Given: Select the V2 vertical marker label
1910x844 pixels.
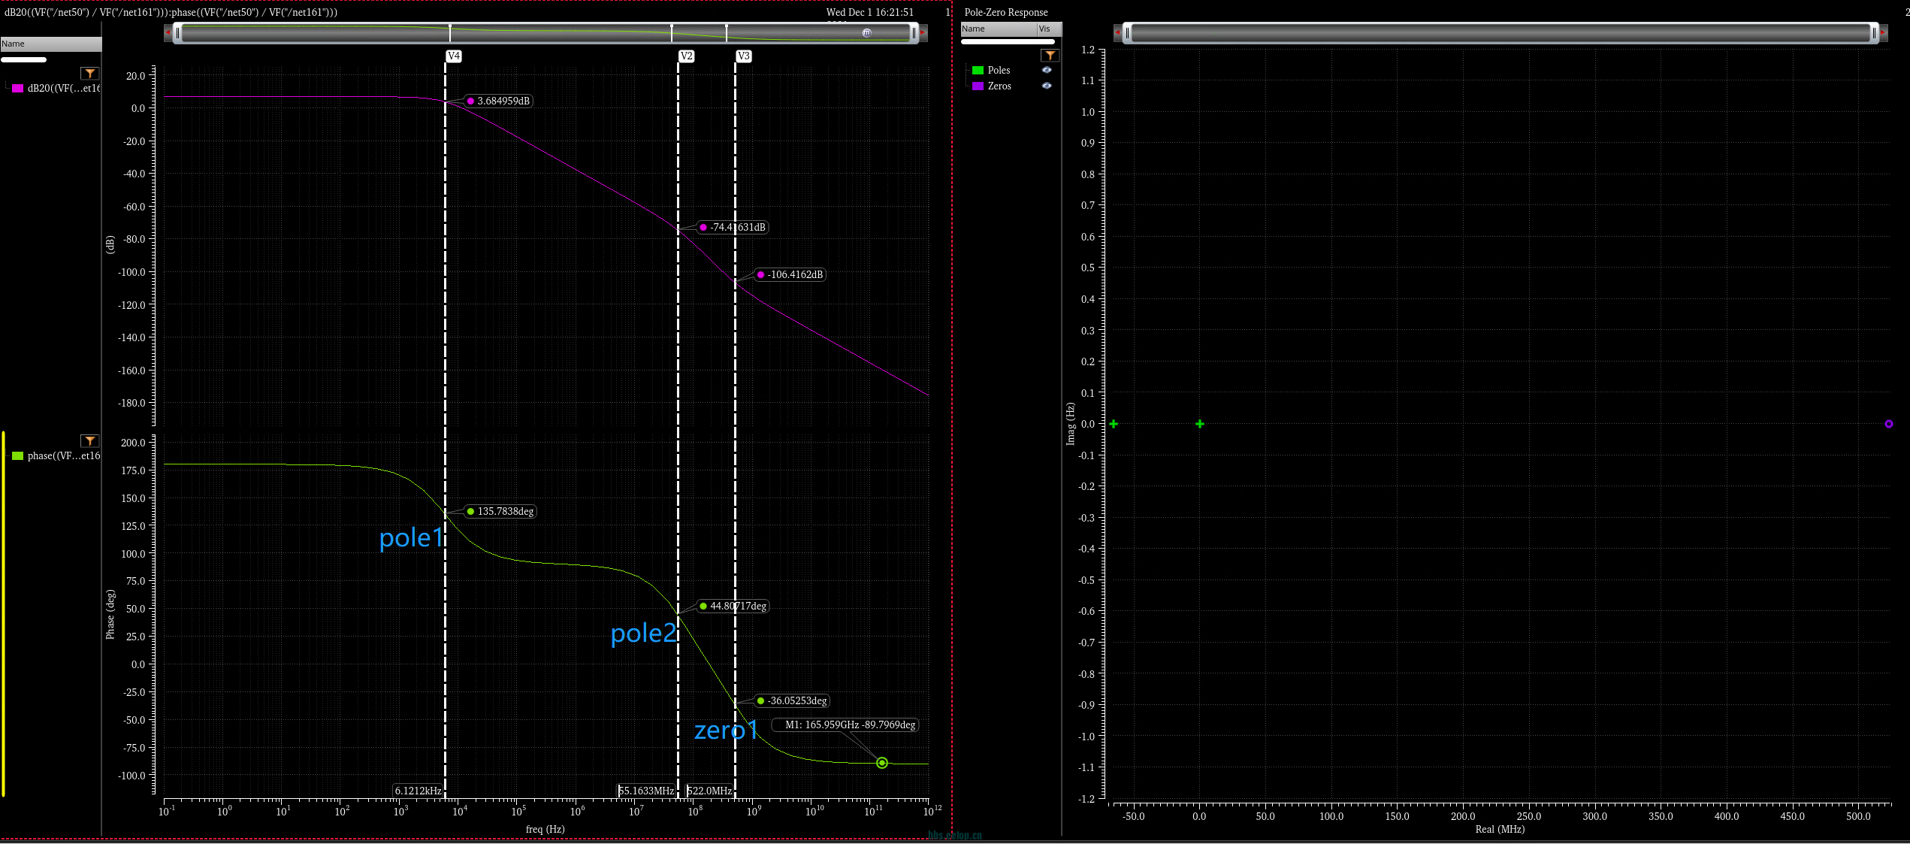Looking at the screenshot, I should [686, 56].
